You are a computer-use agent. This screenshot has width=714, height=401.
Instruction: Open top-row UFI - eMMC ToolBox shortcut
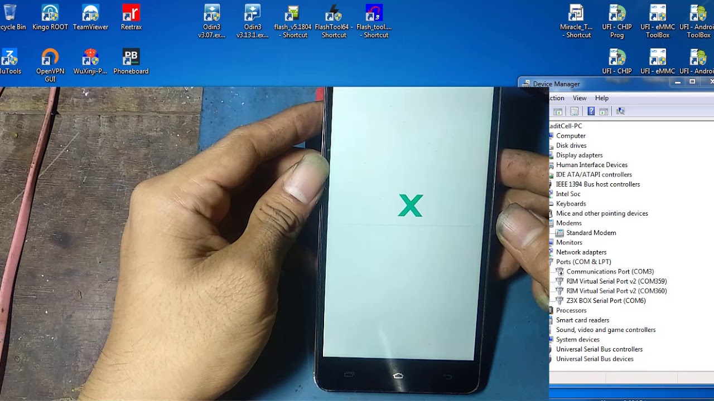click(658, 21)
